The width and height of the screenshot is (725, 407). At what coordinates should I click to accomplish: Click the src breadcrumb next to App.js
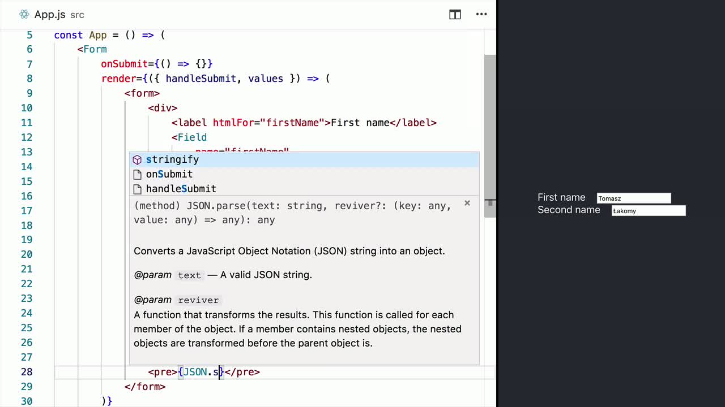pyautogui.click(x=76, y=15)
